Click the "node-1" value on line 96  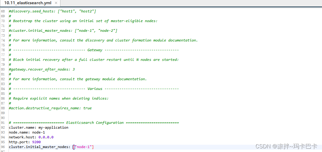pos(83,147)
